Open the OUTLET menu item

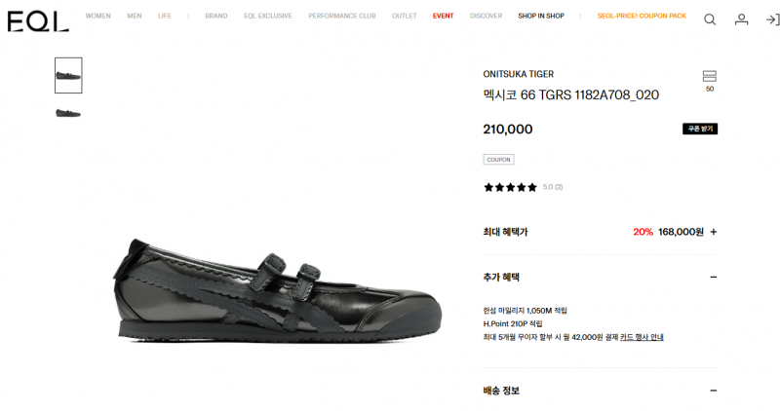tap(404, 16)
